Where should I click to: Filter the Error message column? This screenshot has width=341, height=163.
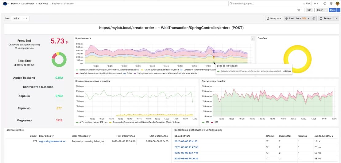[90, 136]
